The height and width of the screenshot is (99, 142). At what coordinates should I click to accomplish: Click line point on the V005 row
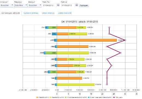click(120, 53)
